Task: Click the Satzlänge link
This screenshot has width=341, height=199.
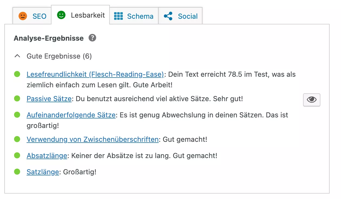Action: (x=43, y=172)
